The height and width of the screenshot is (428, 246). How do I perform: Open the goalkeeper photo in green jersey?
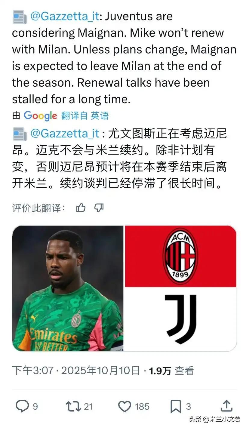(68, 288)
